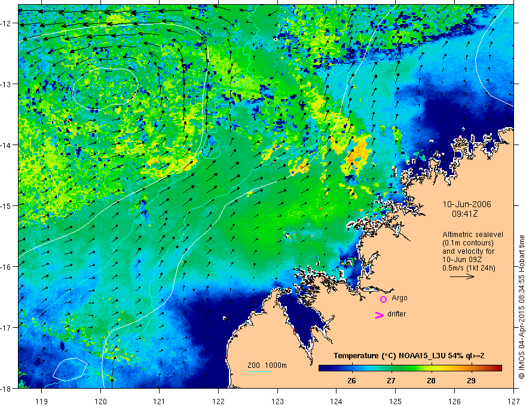Click longitude axis label 119
The height and width of the screenshot is (406, 526).
(42, 402)
